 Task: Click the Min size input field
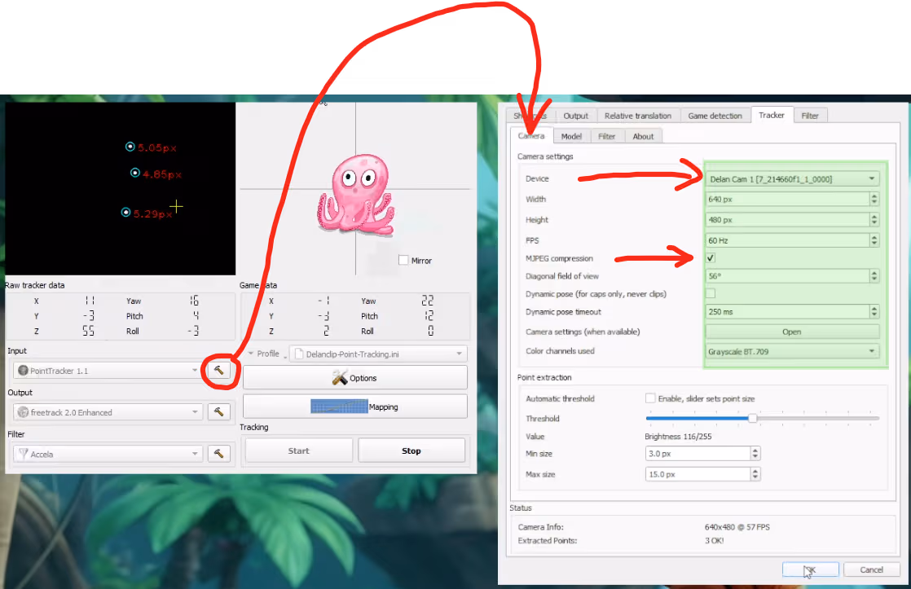tap(696, 454)
